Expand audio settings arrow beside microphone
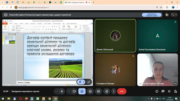Screen dimensions: 180x101 [56, 91]
